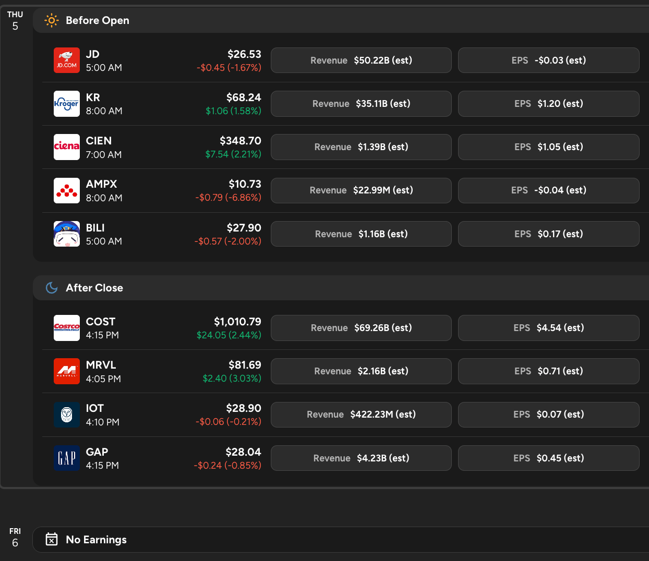Open the JD.com company logo

click(67, 60)
